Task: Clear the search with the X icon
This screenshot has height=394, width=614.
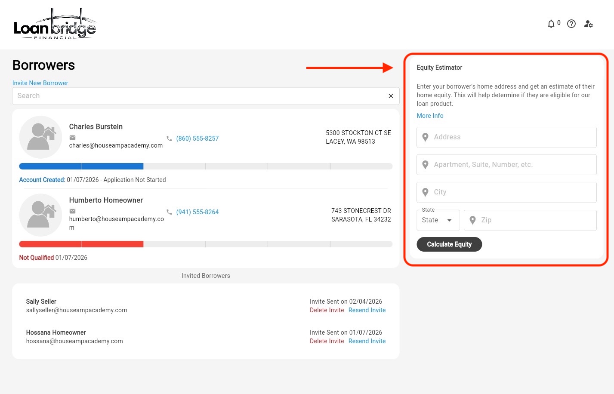Action: click(391, 96)
